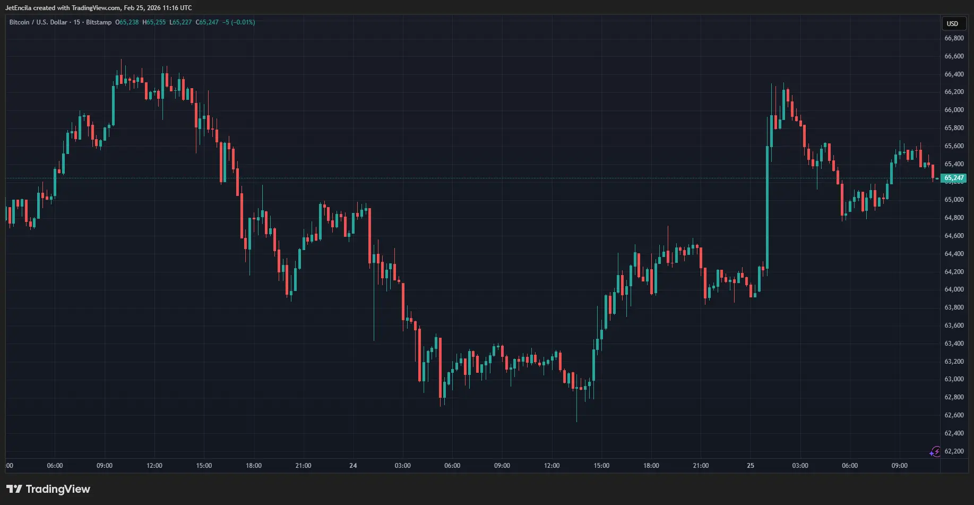Click the 65,400 price axis label

[954, 164]
